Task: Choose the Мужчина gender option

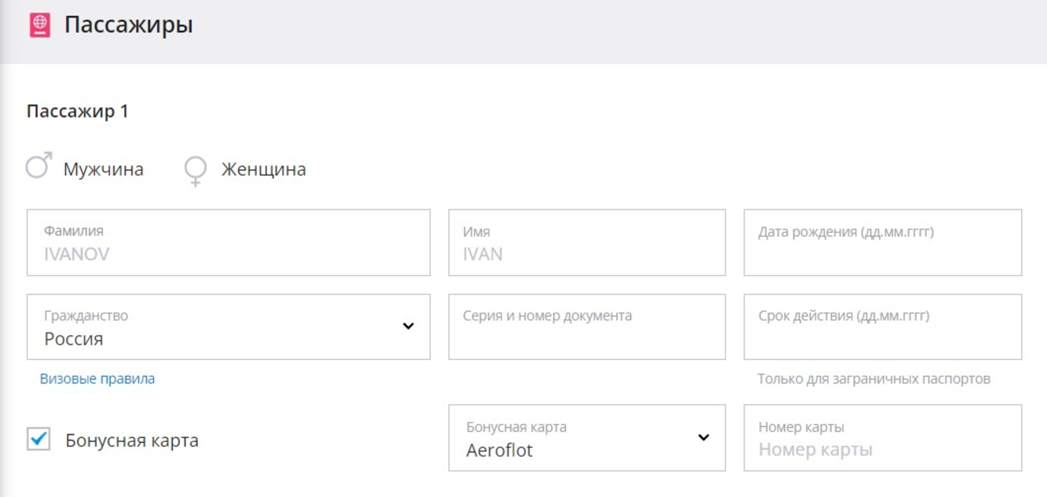Action: pyautogui.click(x=103, y=169)
